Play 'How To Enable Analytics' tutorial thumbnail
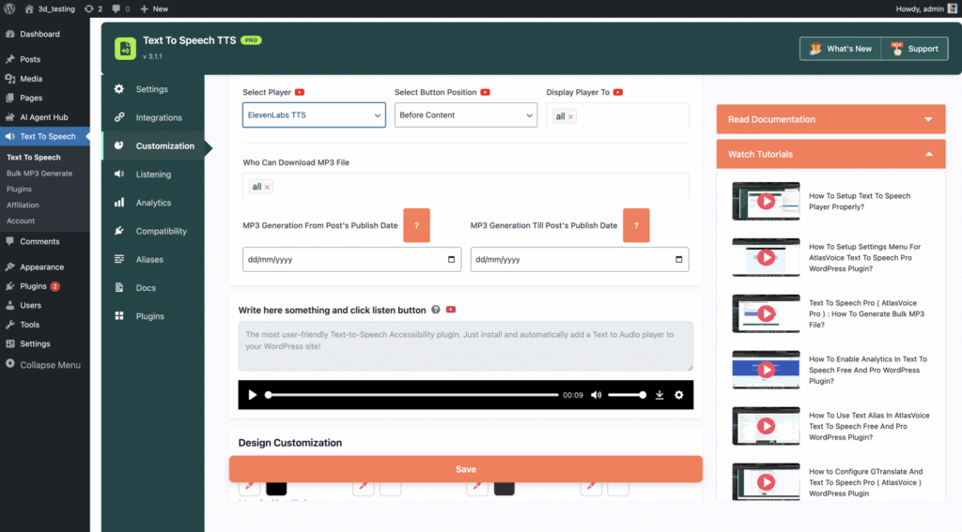Screen dimensions: 962x532 (766, 370)
